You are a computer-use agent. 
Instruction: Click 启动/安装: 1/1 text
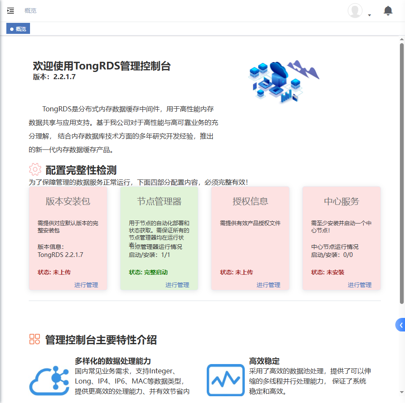click(149, 255)
